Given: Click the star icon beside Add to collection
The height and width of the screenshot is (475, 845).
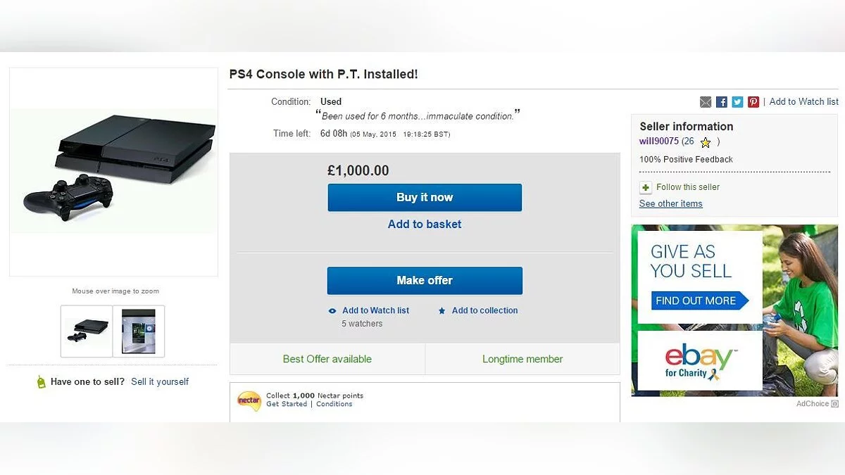Looking at the screenshot, I should 442,311.
